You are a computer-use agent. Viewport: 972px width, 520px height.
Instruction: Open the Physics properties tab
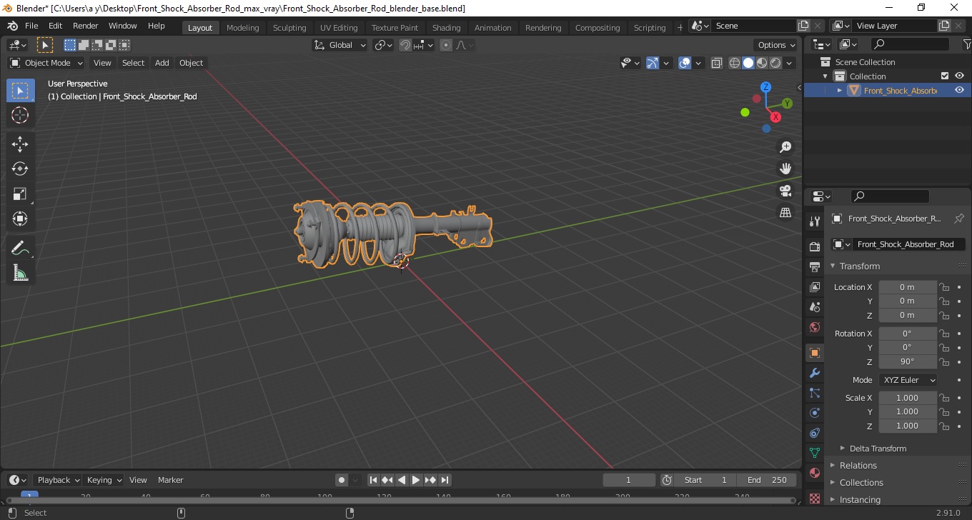click(814, 413)
